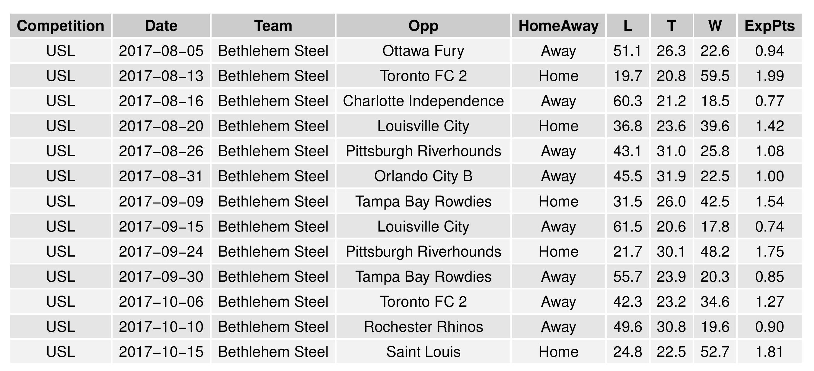The image size is (814, 371).
Task: Click the ExpPts value 1.81
Action: click(769, 352)
